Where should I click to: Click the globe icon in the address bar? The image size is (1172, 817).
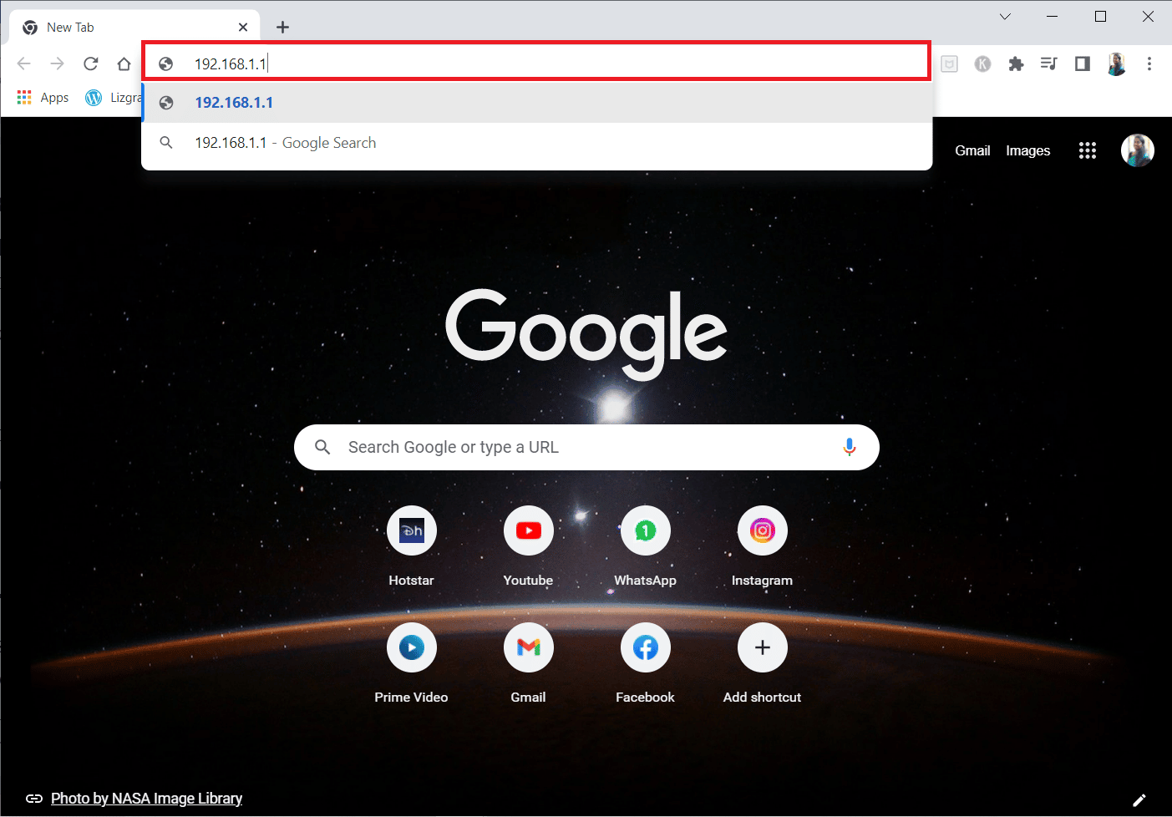pyautogui.click(x=166, y=63)
